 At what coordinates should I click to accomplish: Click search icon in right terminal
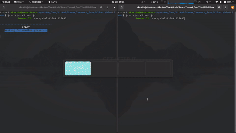[x=219, y=7]
